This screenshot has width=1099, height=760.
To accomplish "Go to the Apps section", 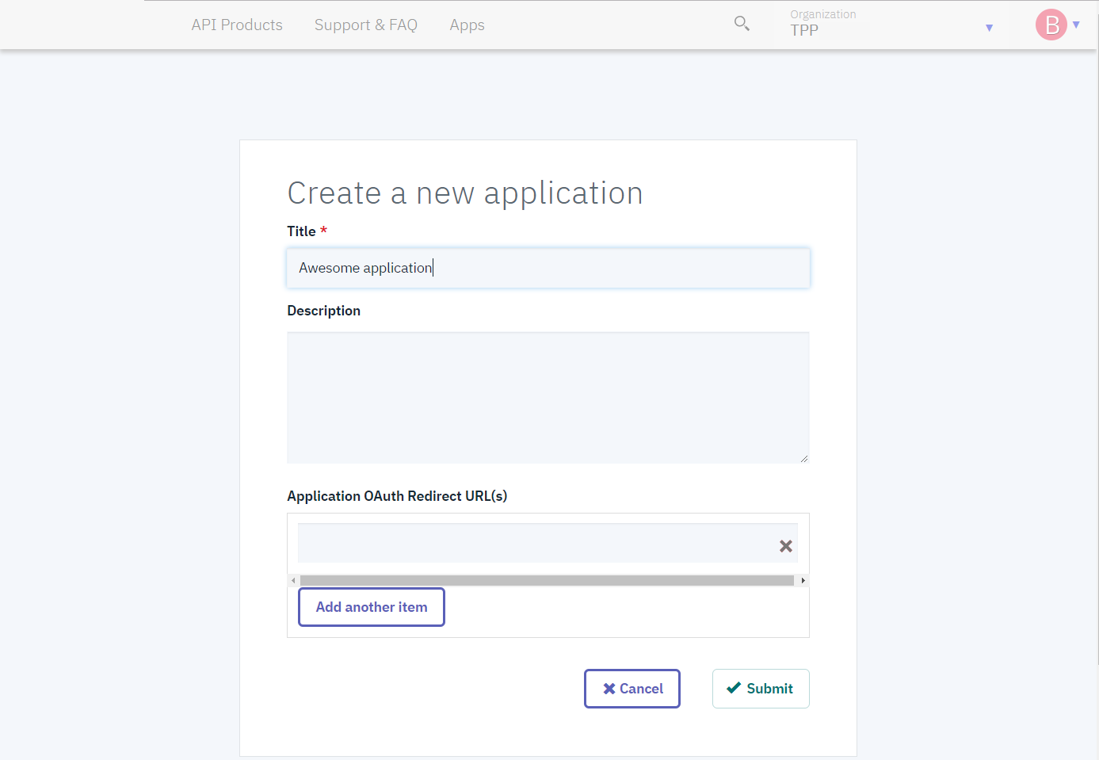I will coord(467,25).
